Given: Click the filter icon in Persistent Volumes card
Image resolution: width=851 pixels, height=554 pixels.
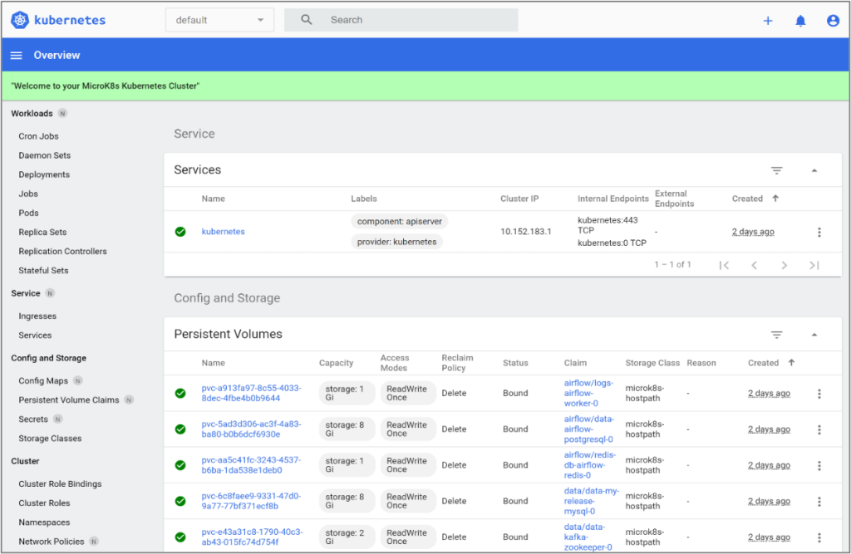Looking at the screenshot, I should click(777, 335).
